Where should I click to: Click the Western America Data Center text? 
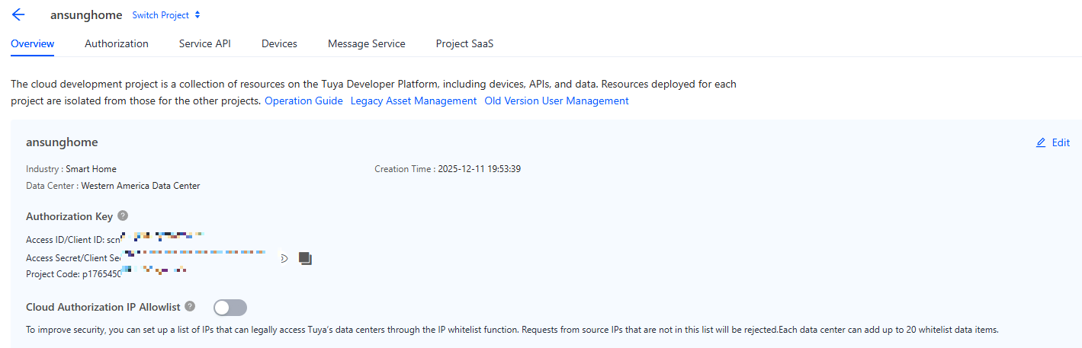click(x=140, y=186)
